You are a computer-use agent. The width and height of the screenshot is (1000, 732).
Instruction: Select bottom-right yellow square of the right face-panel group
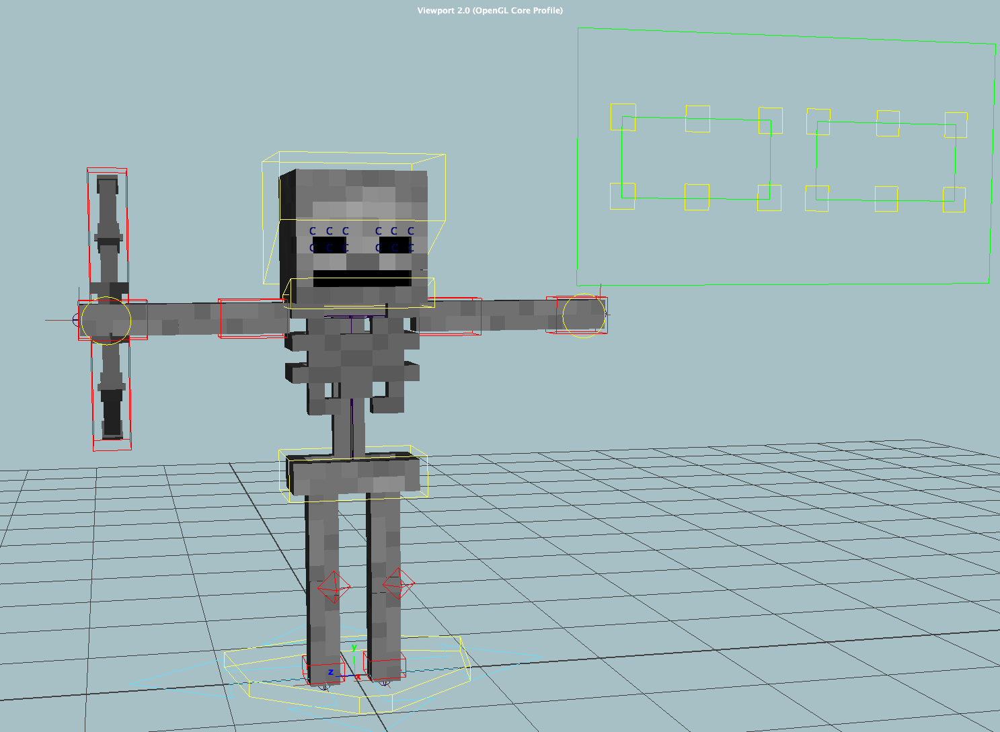click(954, 200)
